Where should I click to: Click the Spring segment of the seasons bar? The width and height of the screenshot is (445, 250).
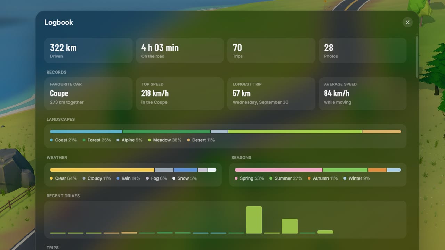[x=278, y=170]
